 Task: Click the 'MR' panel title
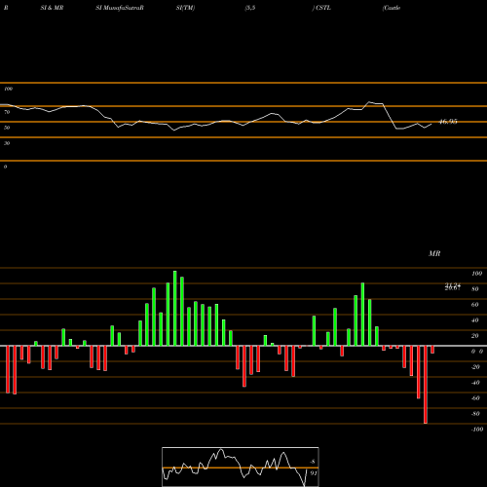click(434, 253)
